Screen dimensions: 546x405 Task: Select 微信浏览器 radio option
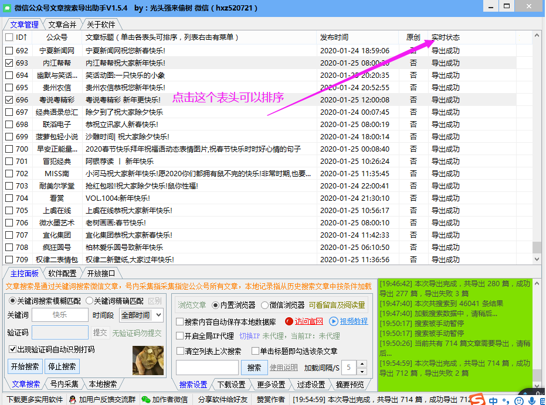[x=264, y=306]
